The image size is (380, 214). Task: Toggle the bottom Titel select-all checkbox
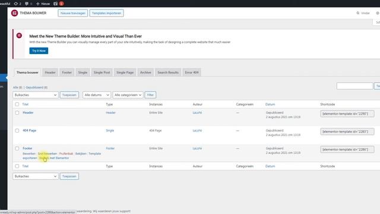click(17, 166)
